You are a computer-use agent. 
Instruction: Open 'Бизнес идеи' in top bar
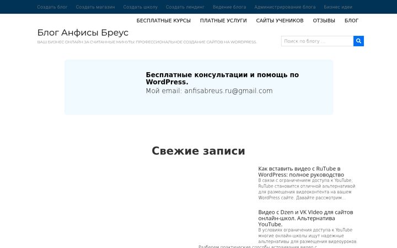[x=338, y=7]
